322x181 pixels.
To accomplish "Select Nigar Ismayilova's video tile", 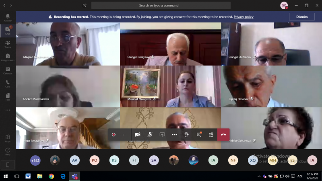I will click(68, 128).
